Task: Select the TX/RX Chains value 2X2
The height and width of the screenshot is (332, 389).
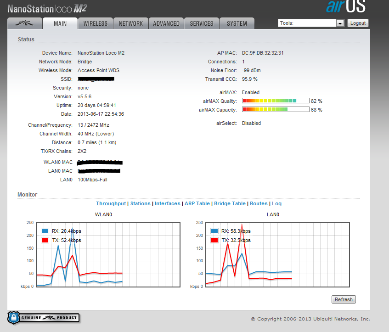Action: tap(82, 151)
